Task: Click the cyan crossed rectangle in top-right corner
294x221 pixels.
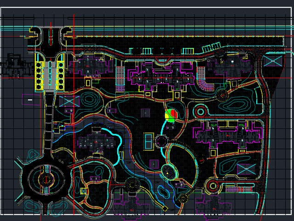Action: click(273, 61)
